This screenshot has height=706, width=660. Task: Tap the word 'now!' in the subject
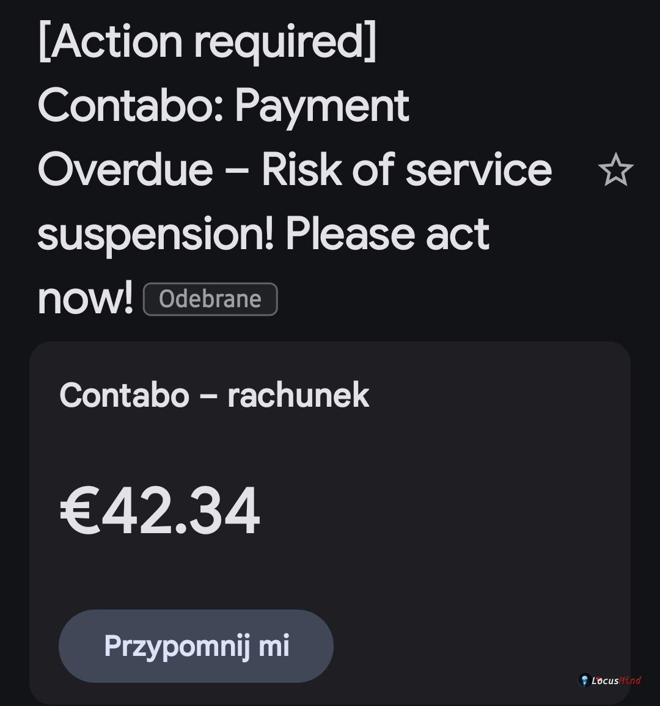tap(85, 298)
